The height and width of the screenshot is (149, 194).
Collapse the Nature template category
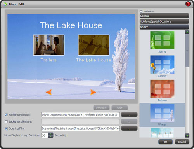point(164,27)
